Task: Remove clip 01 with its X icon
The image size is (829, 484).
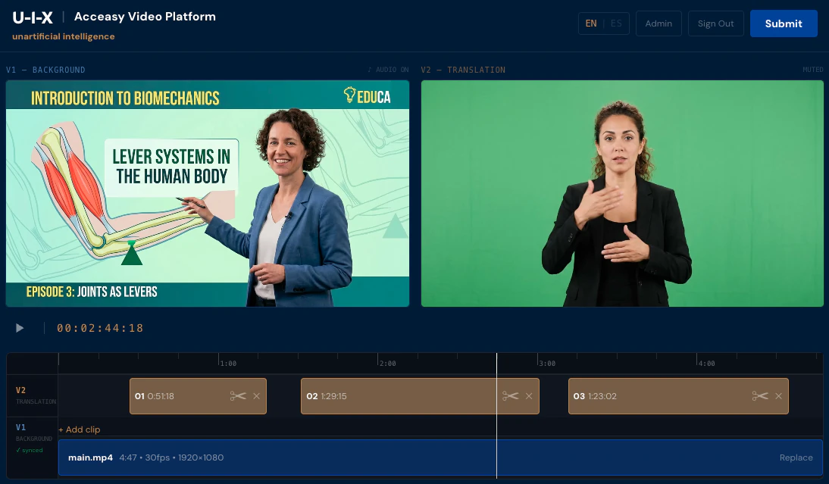Action: [x=256, y=396]
